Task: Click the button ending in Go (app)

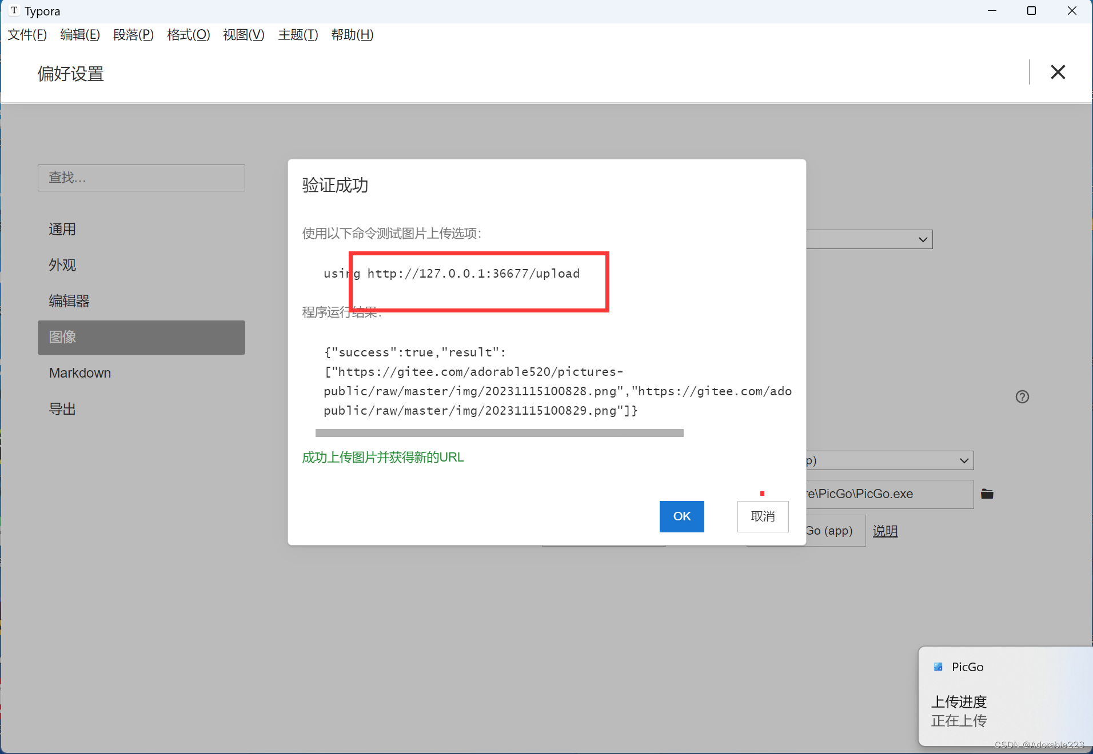Action: (x=835, y=531)
